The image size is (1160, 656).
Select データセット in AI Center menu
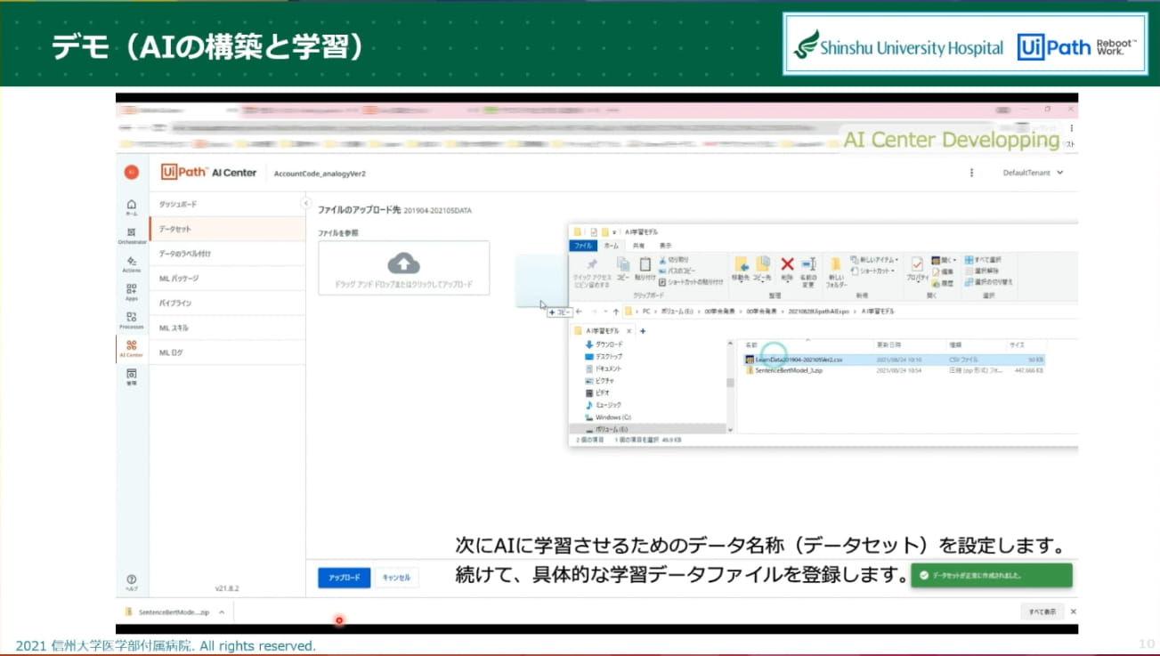[227, 229]
